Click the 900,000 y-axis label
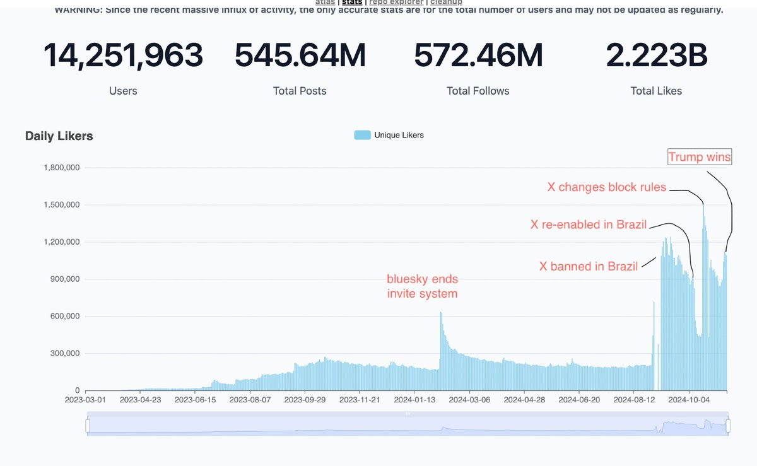The width and height of the screenshot is (757, 466). (64, 279)
